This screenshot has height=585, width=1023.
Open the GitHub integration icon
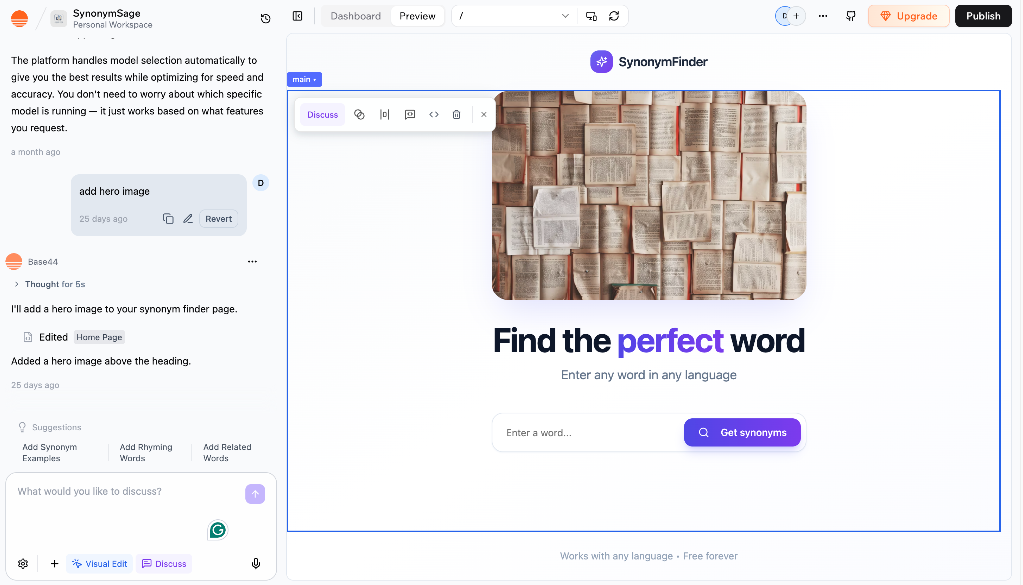point(851,16)
